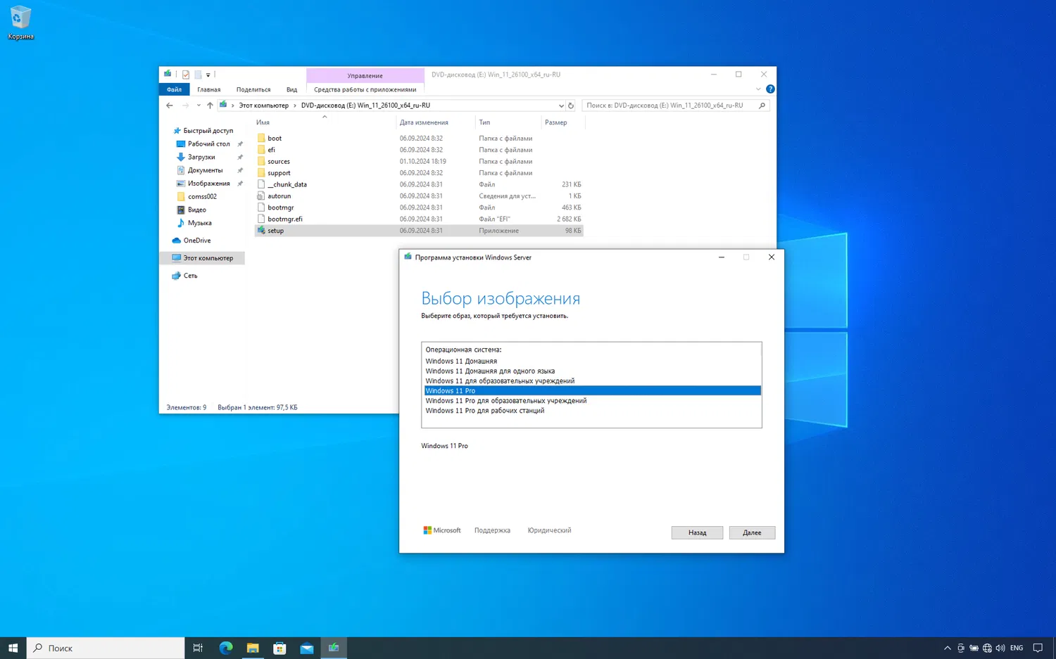Viewport: 1056px width, 659px height.
Task: Open the Управление contextual tab
Action: (x=365, y=75)
